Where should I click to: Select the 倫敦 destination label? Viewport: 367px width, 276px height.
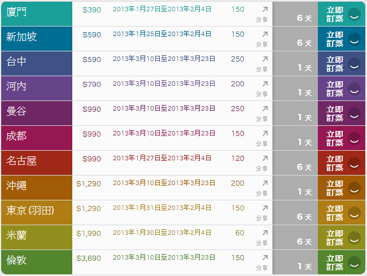[x=16, y=260]
